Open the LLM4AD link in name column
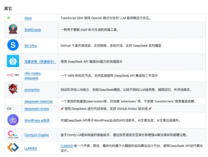The width and height of the screenshot is (208, 157). point(30,148)
